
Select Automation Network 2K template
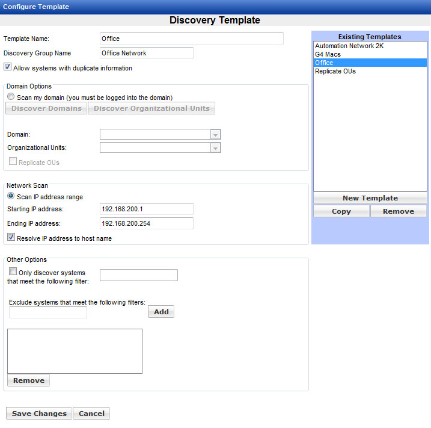click(349, 46)
